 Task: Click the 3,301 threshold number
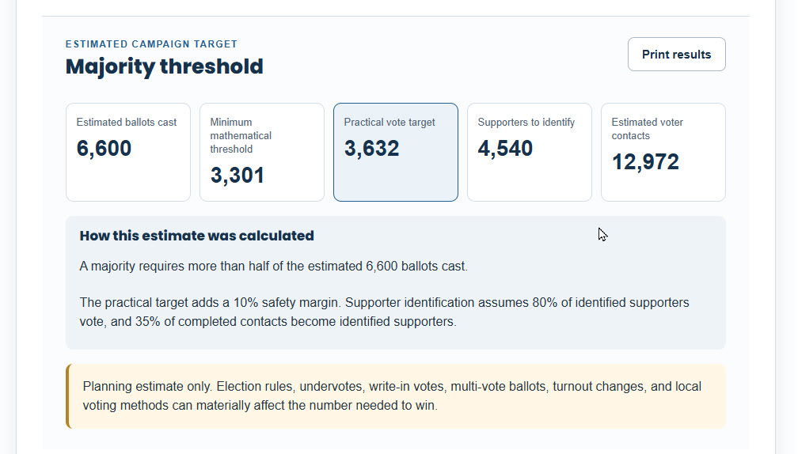pyautogui.click(x=237, y=176)
